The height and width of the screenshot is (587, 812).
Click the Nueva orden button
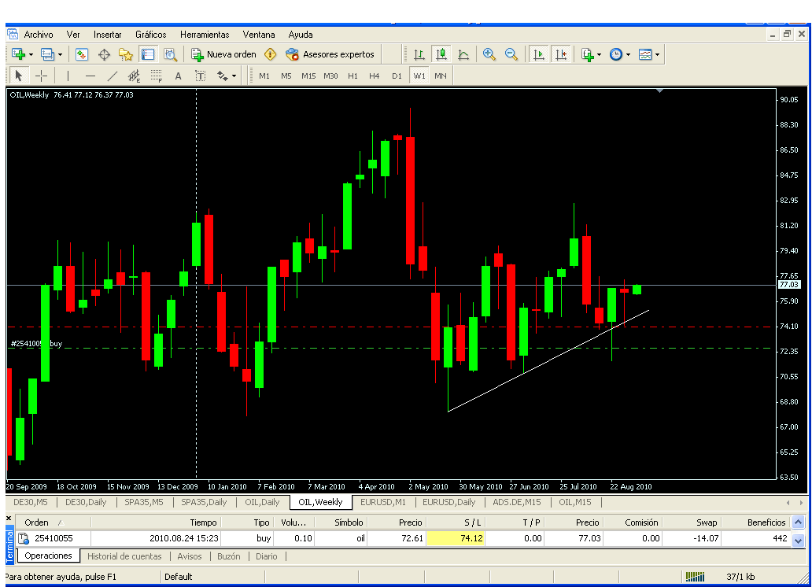223,54
